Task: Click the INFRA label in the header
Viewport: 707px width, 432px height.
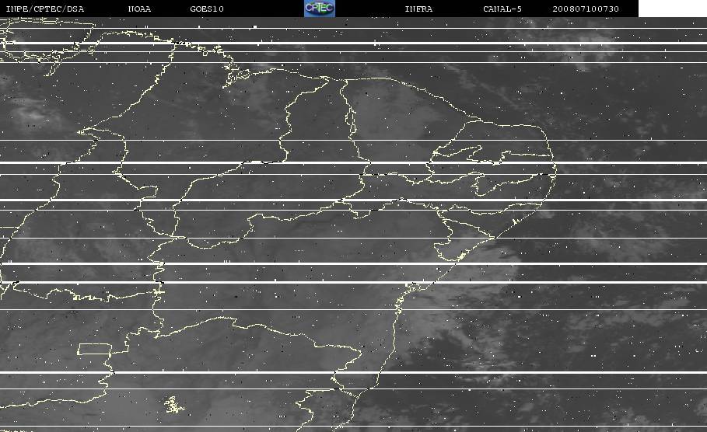Action: [x=418, y=9]
